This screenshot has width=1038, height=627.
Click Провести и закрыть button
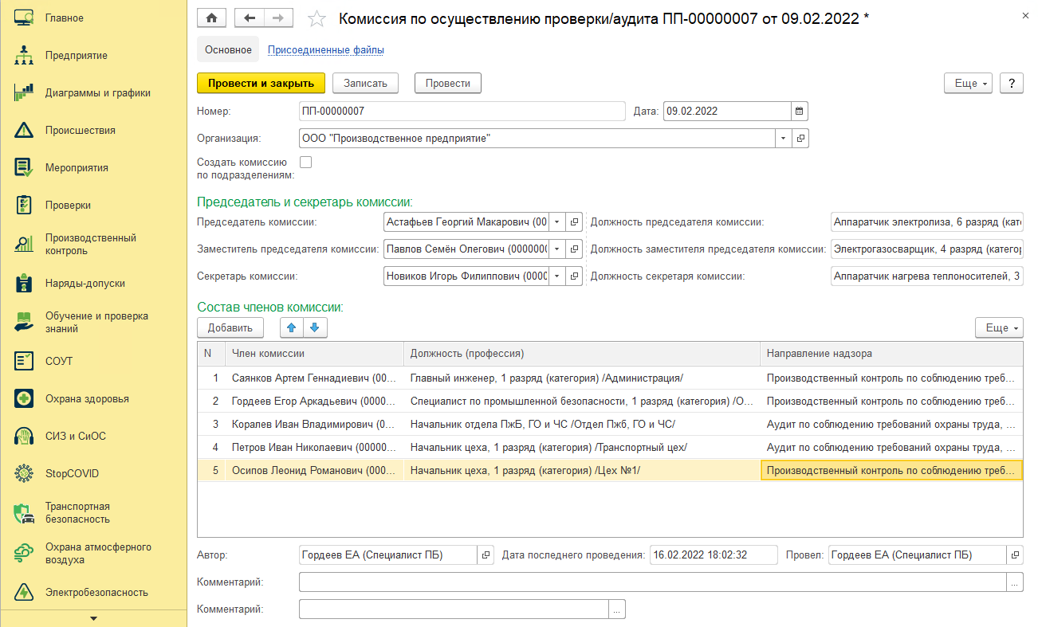261,83
